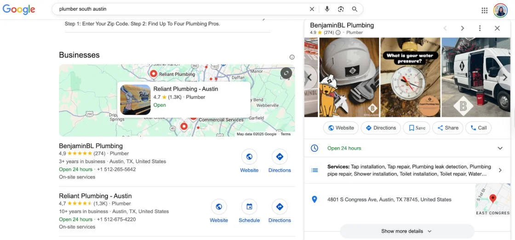Viewport: 515px width, 240px height.
Task: Click the selected red map marker
Action: 184,126
